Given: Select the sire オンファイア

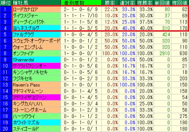Looking at the screenshot, I should pyautogui.click(x=36, y=53).
